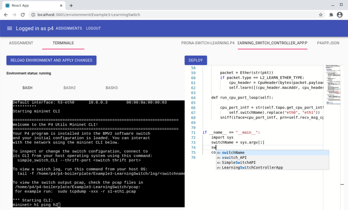Reload the page with refresh icon
The image size is (348, 210).
[x=23, y=15]
